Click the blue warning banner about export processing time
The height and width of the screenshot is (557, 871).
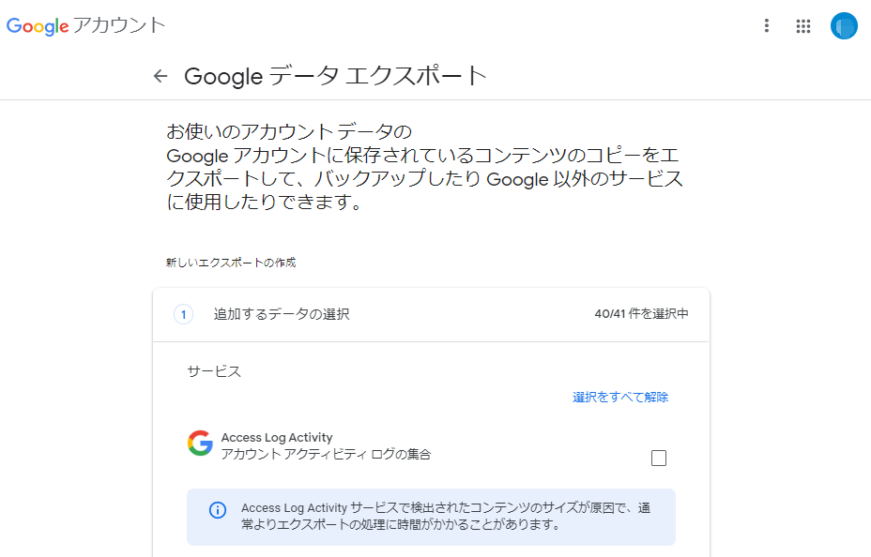pos(431,516)
